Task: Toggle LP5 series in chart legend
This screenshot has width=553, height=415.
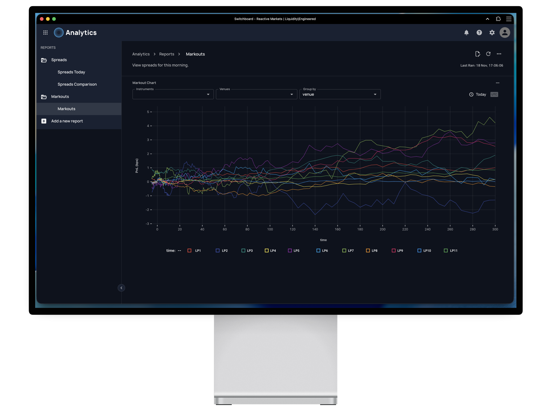Action: [290, 251]
